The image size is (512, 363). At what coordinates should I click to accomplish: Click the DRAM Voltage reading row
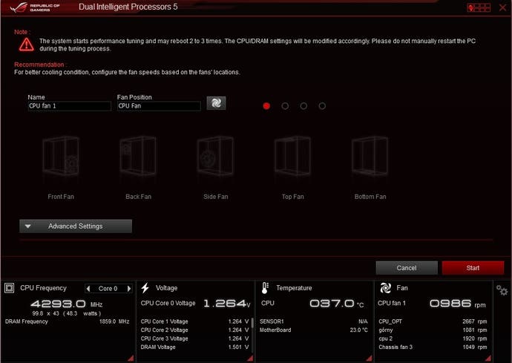pos(194,347)
